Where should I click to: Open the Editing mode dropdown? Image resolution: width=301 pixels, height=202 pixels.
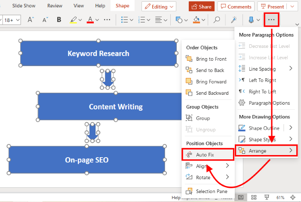pyautogui.click(x=159, y=7)
